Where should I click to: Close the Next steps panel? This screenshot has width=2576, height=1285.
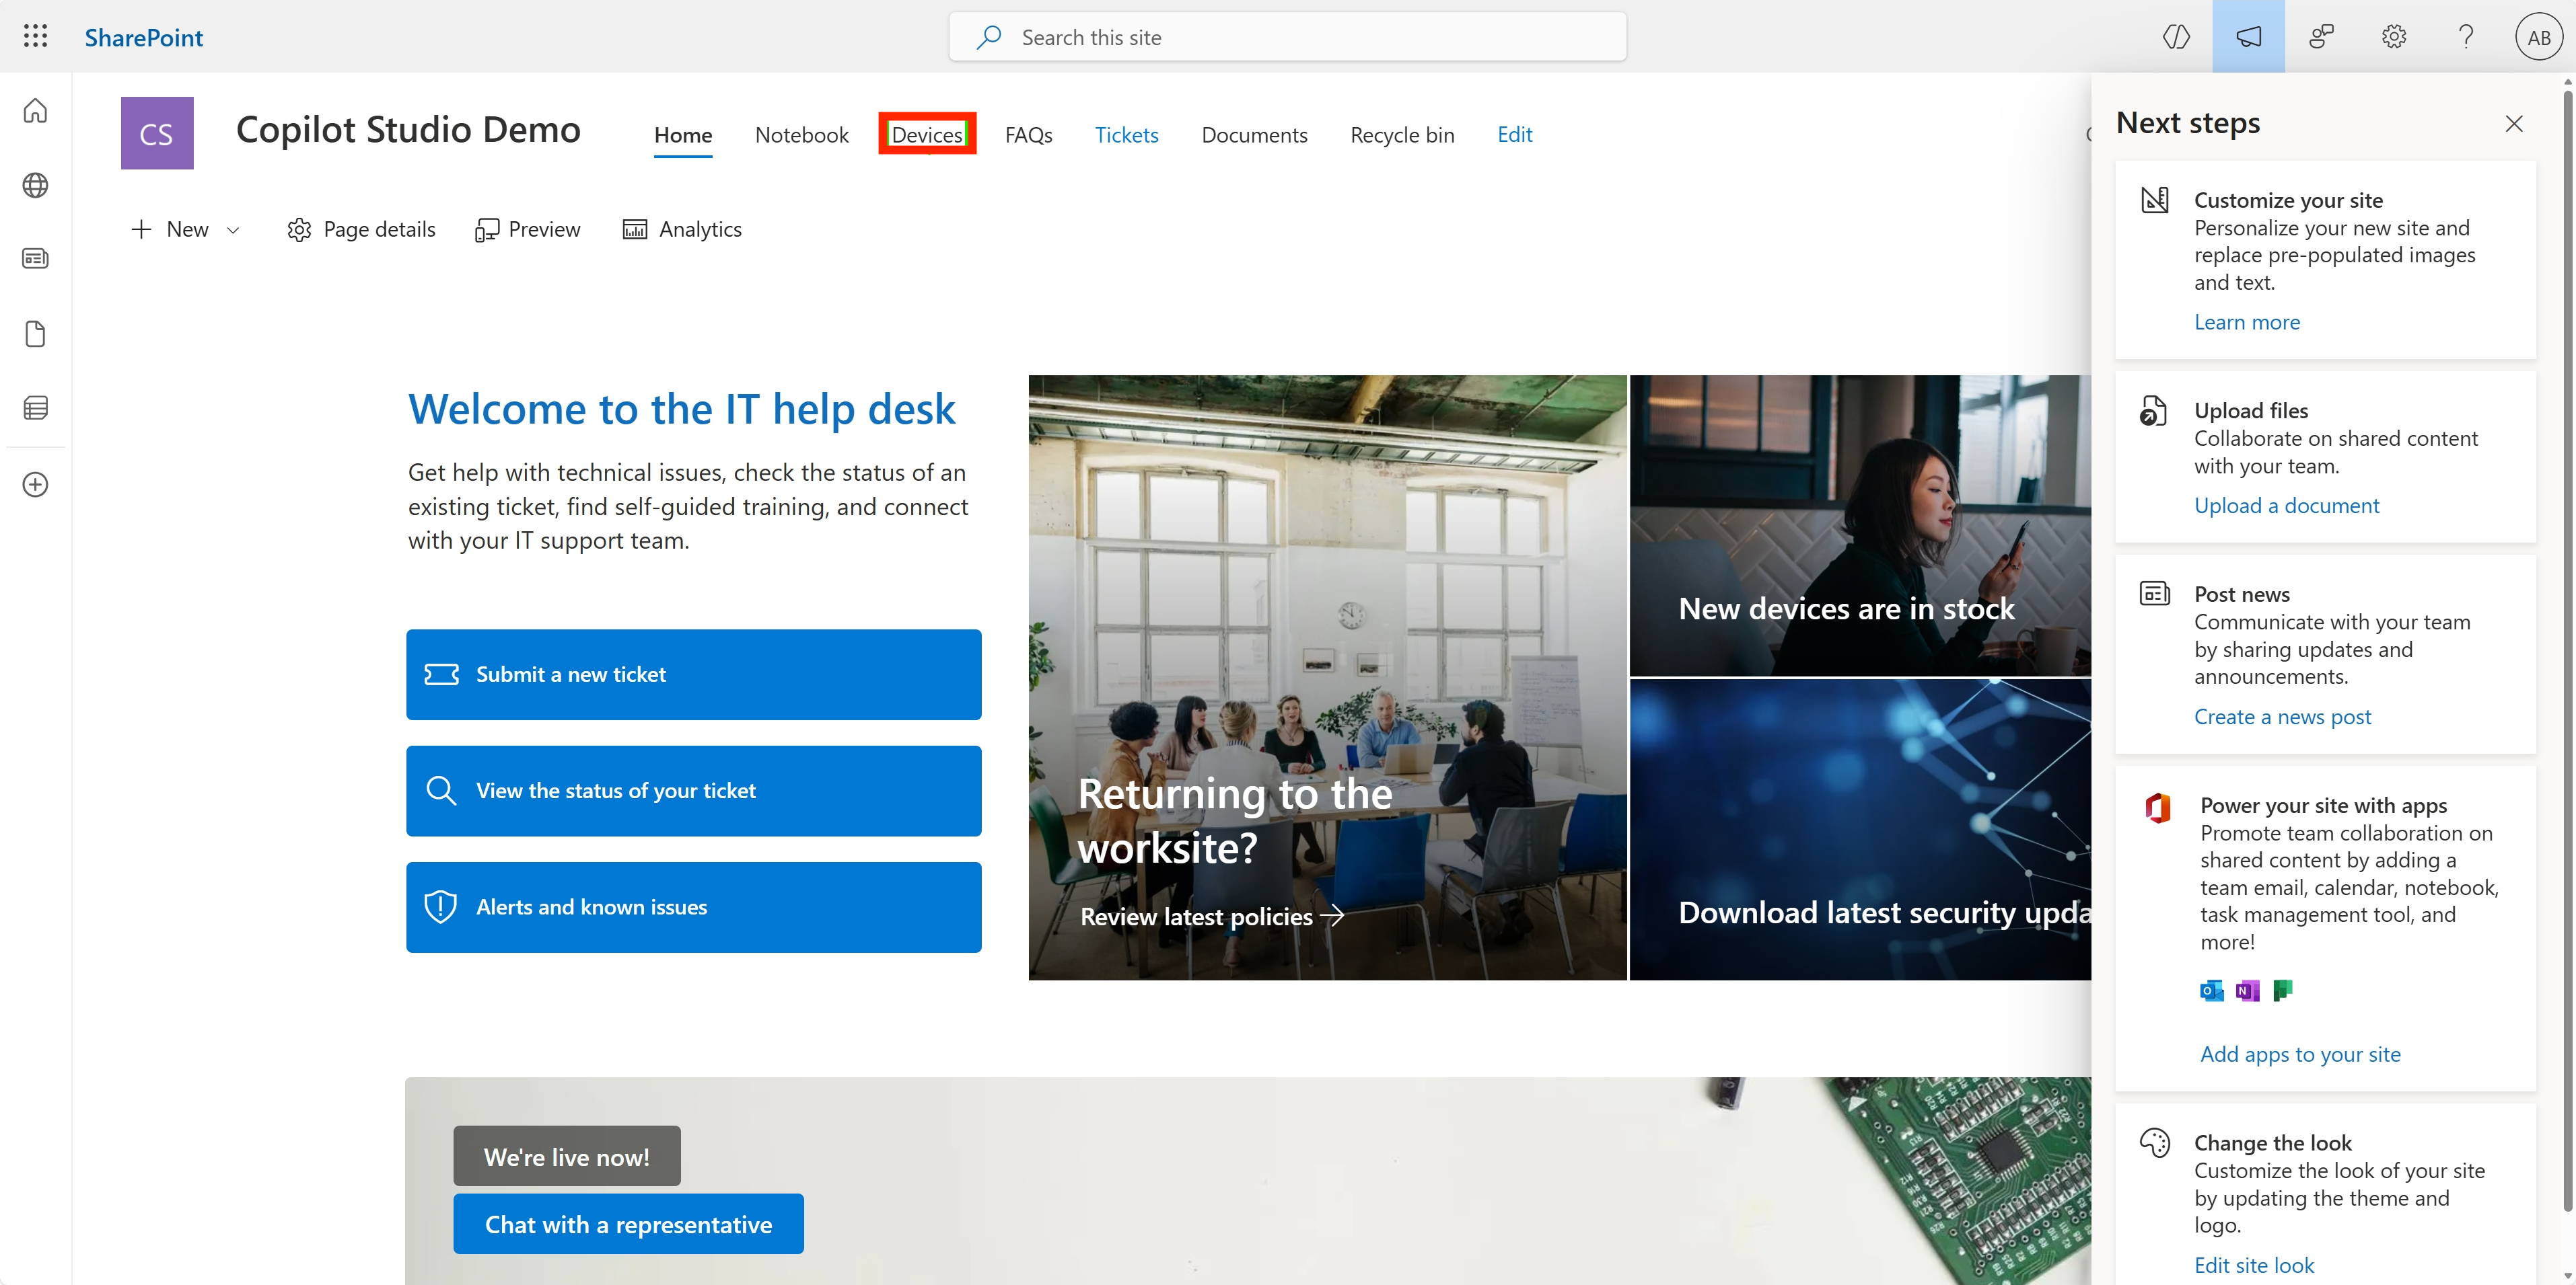pos(2514,124)
